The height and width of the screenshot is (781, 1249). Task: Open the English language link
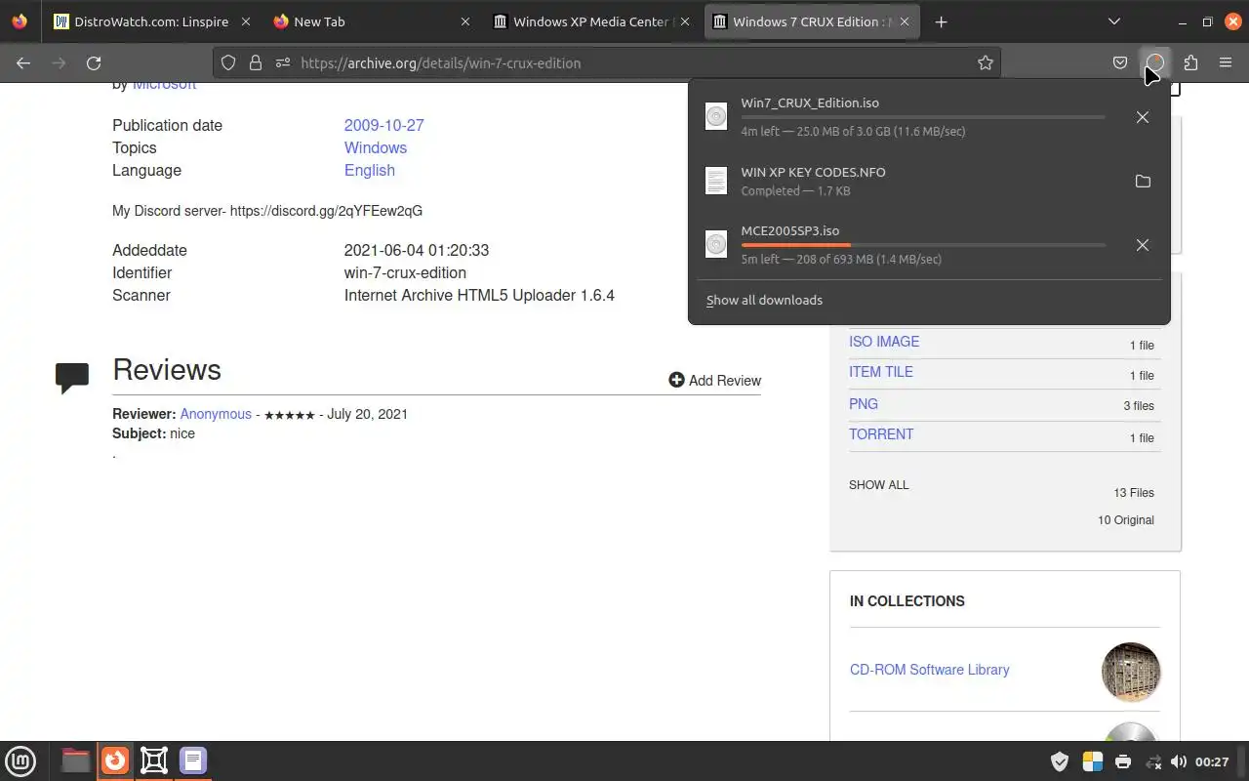tap(369, 170)
